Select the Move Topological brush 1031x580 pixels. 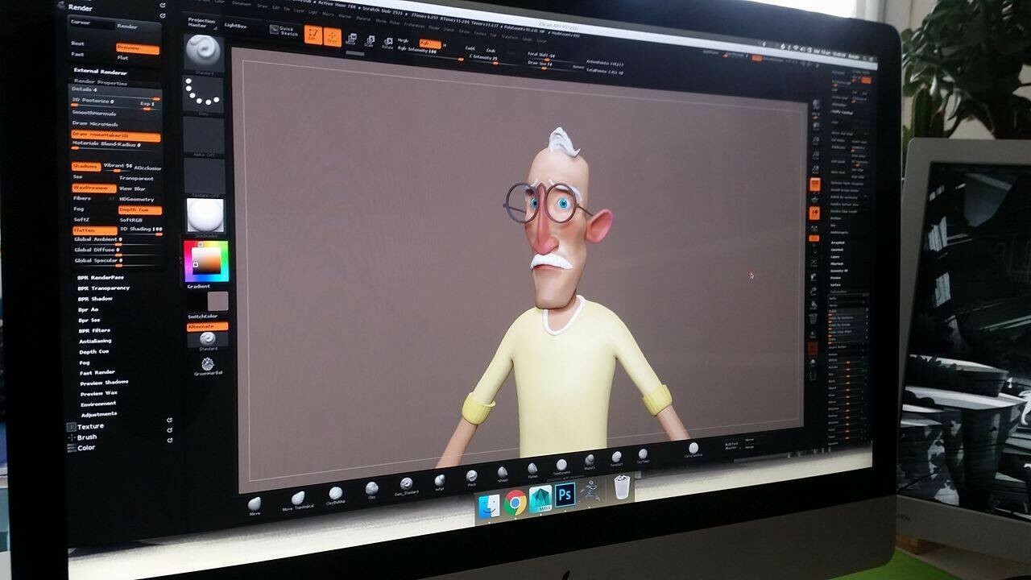click(x=297, y=499)
